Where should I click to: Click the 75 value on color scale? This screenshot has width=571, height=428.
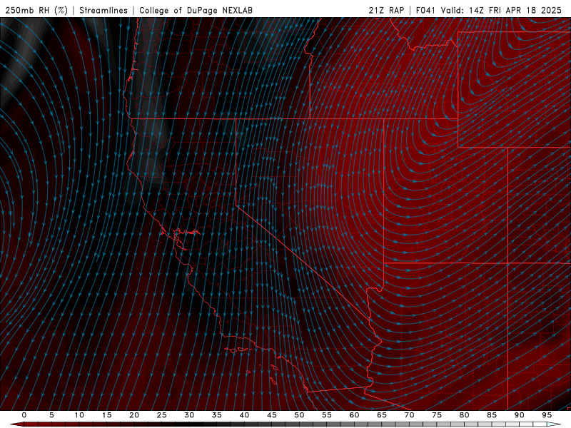[437, 415]
